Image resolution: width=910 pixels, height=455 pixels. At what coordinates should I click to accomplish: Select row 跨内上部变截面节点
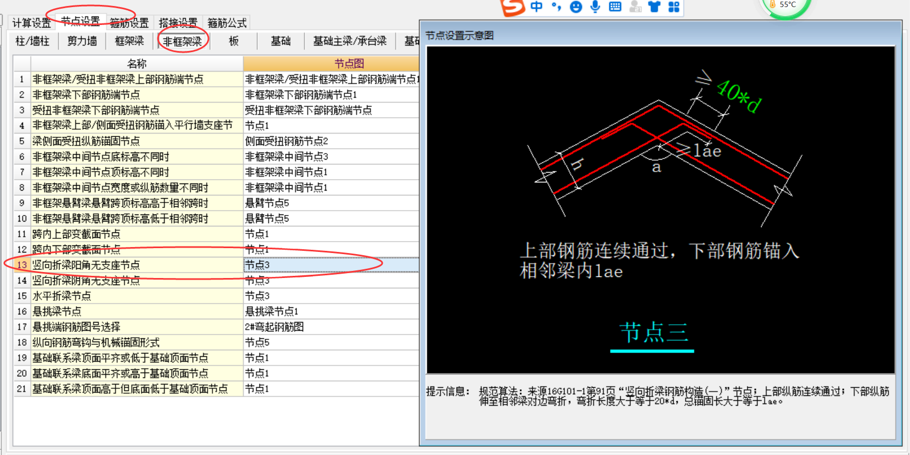click(x=137, y=234)
